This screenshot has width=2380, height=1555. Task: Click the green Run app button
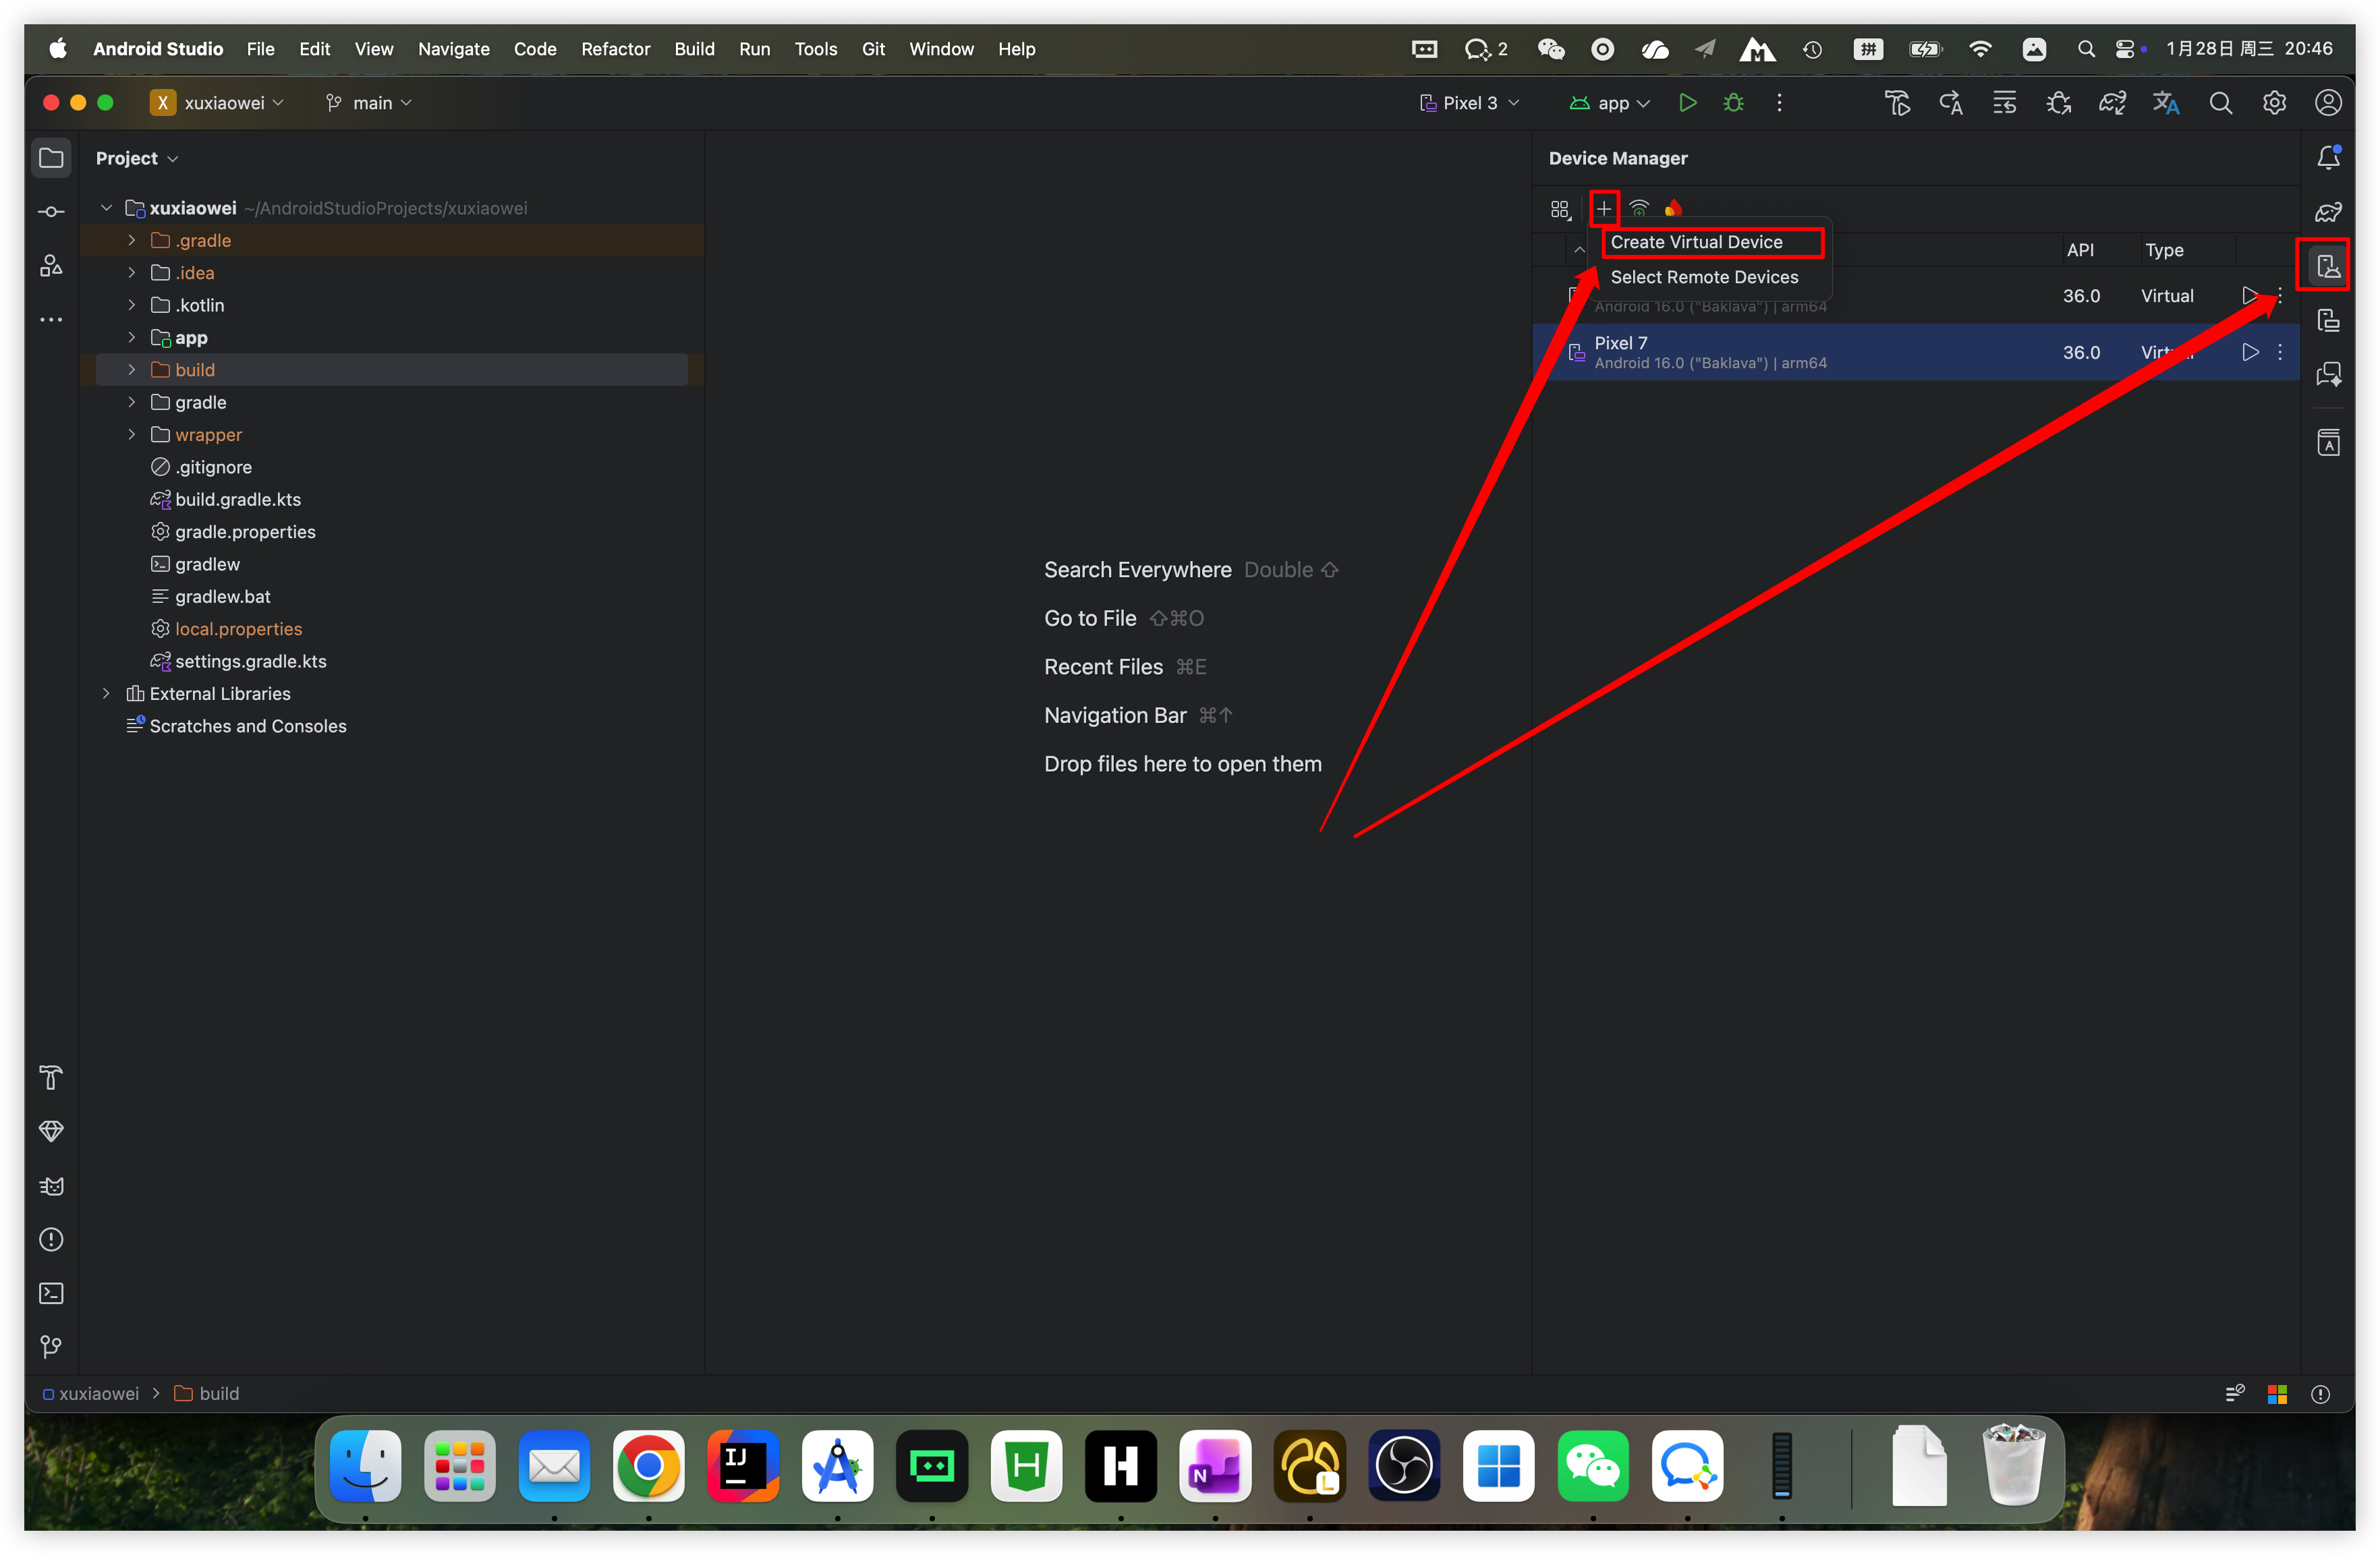tap(1687, 103)
